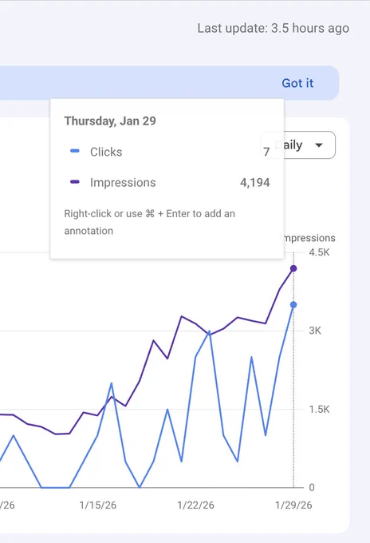Click the Thursday, Jan 29 tooltip heading
Screen dimensions: 370x543
tap(110, 121)
